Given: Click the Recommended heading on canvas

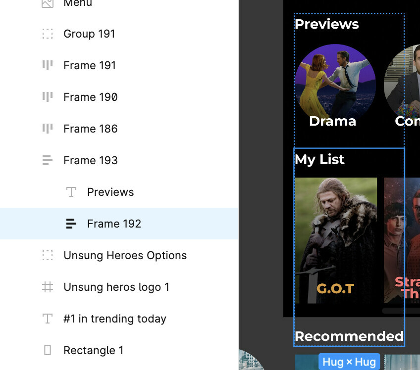Looking at the screenshot, I should 349,336.
